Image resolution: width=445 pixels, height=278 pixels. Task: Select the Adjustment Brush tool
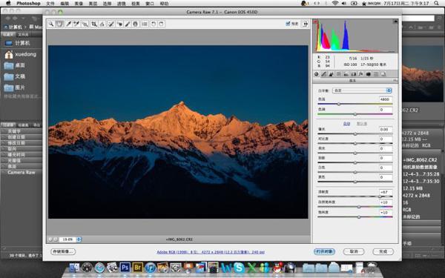coord(128,24)
